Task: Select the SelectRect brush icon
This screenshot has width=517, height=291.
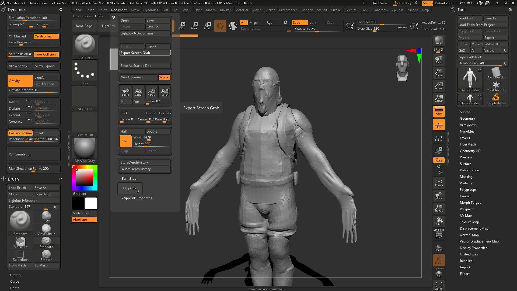Action: pos(20,254)
